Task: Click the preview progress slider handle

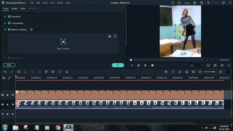Action: tap(131, 60)
